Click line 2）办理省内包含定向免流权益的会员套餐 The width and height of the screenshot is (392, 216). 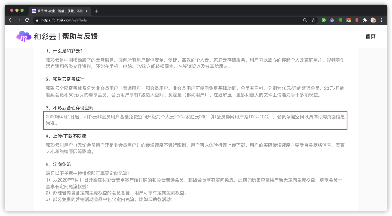pos(116,193)
